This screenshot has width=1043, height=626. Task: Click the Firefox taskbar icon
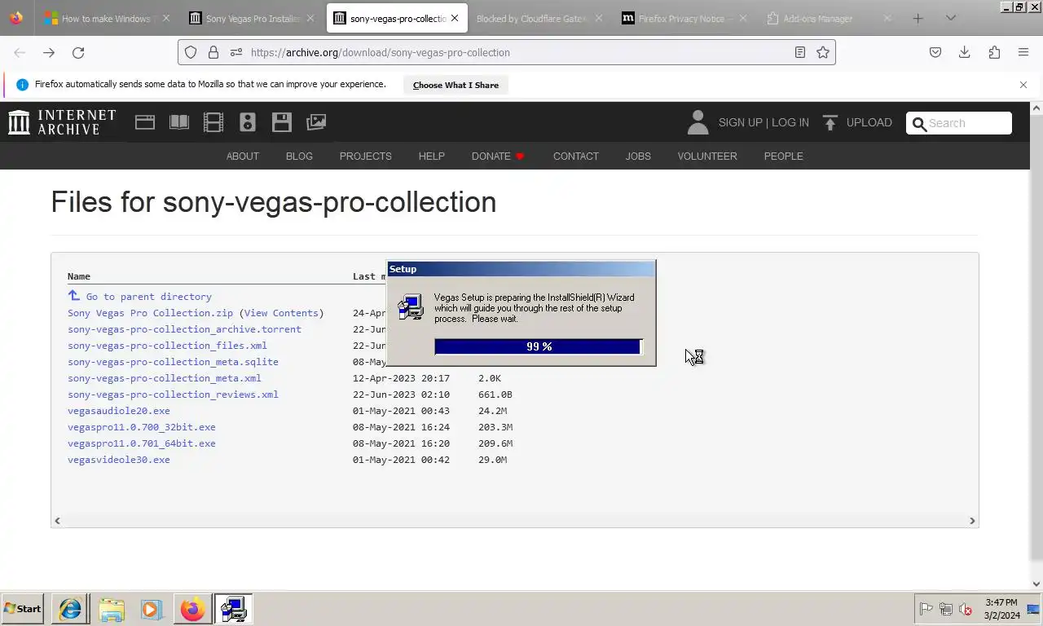point(192,609)
